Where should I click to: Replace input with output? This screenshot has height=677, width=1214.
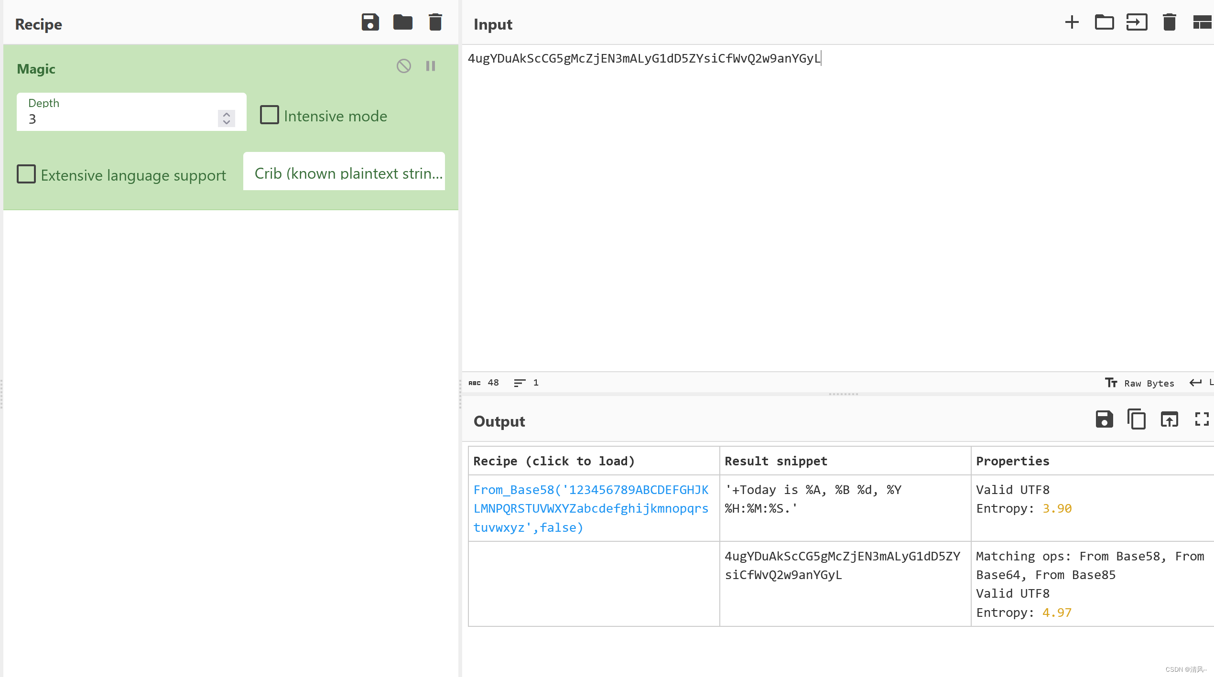point(1169,419)
